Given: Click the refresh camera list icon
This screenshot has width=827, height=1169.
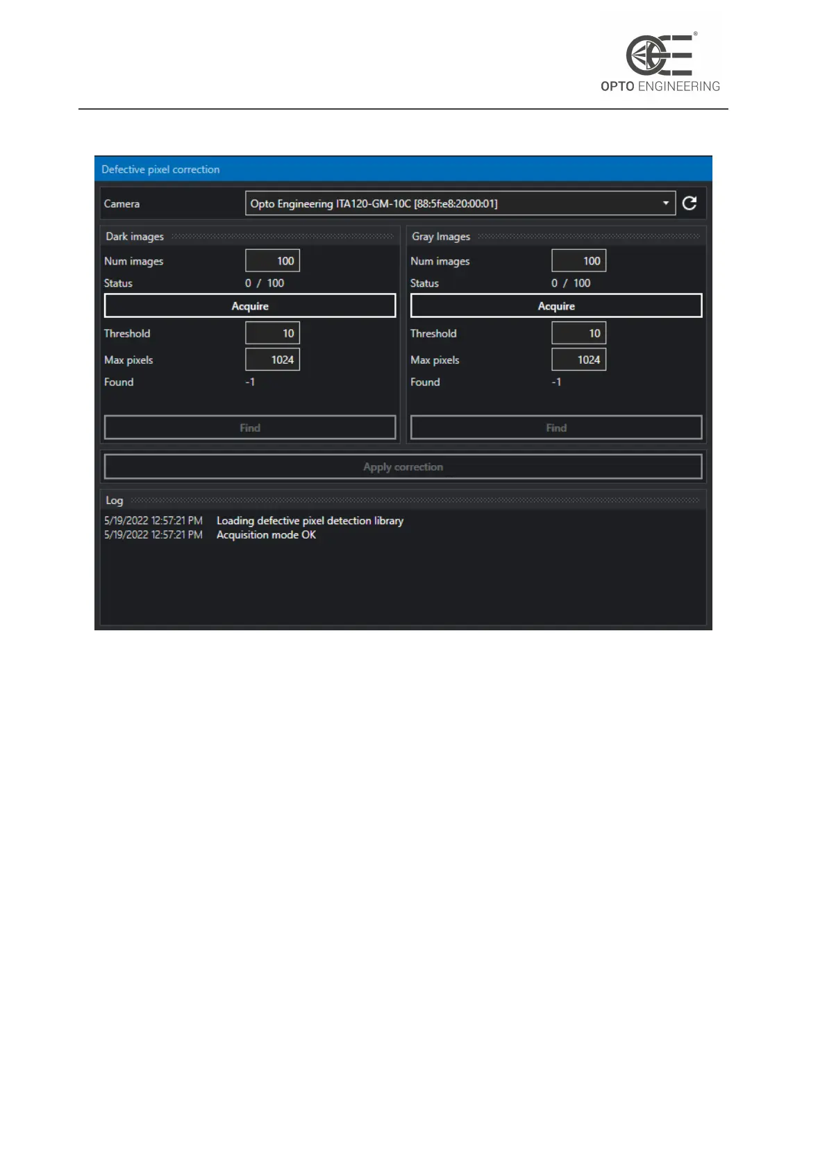Looking at the screenshot, I should pyautogui.click(x=689, y=203).
